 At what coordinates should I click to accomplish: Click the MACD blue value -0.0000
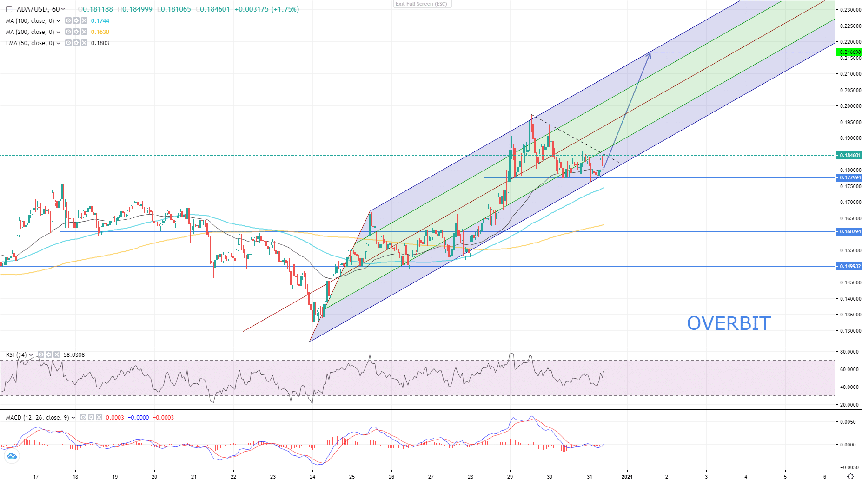point(139,418)
